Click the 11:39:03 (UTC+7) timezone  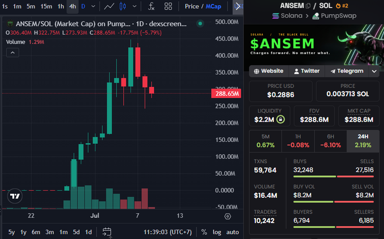pos(168,232)
